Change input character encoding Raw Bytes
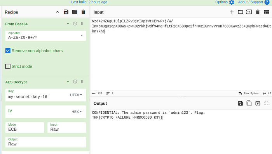This screenshot has width=272, height=154. (x=249, y=93)
